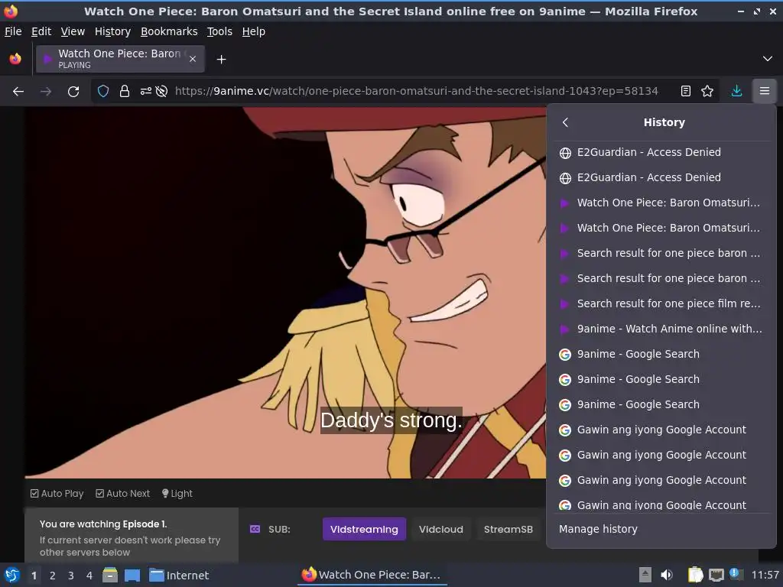Toggle the Auto Next checkbox

(123, 493)
